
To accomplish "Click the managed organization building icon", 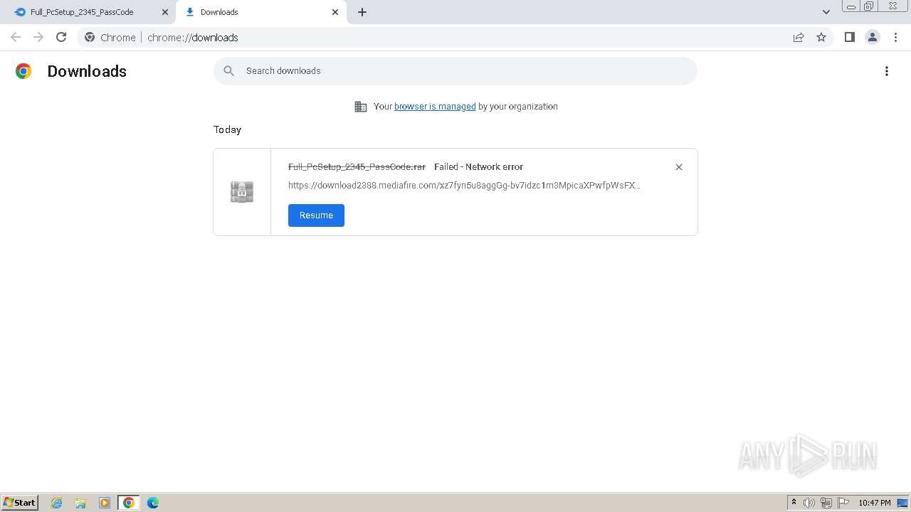I will (361, 107).
